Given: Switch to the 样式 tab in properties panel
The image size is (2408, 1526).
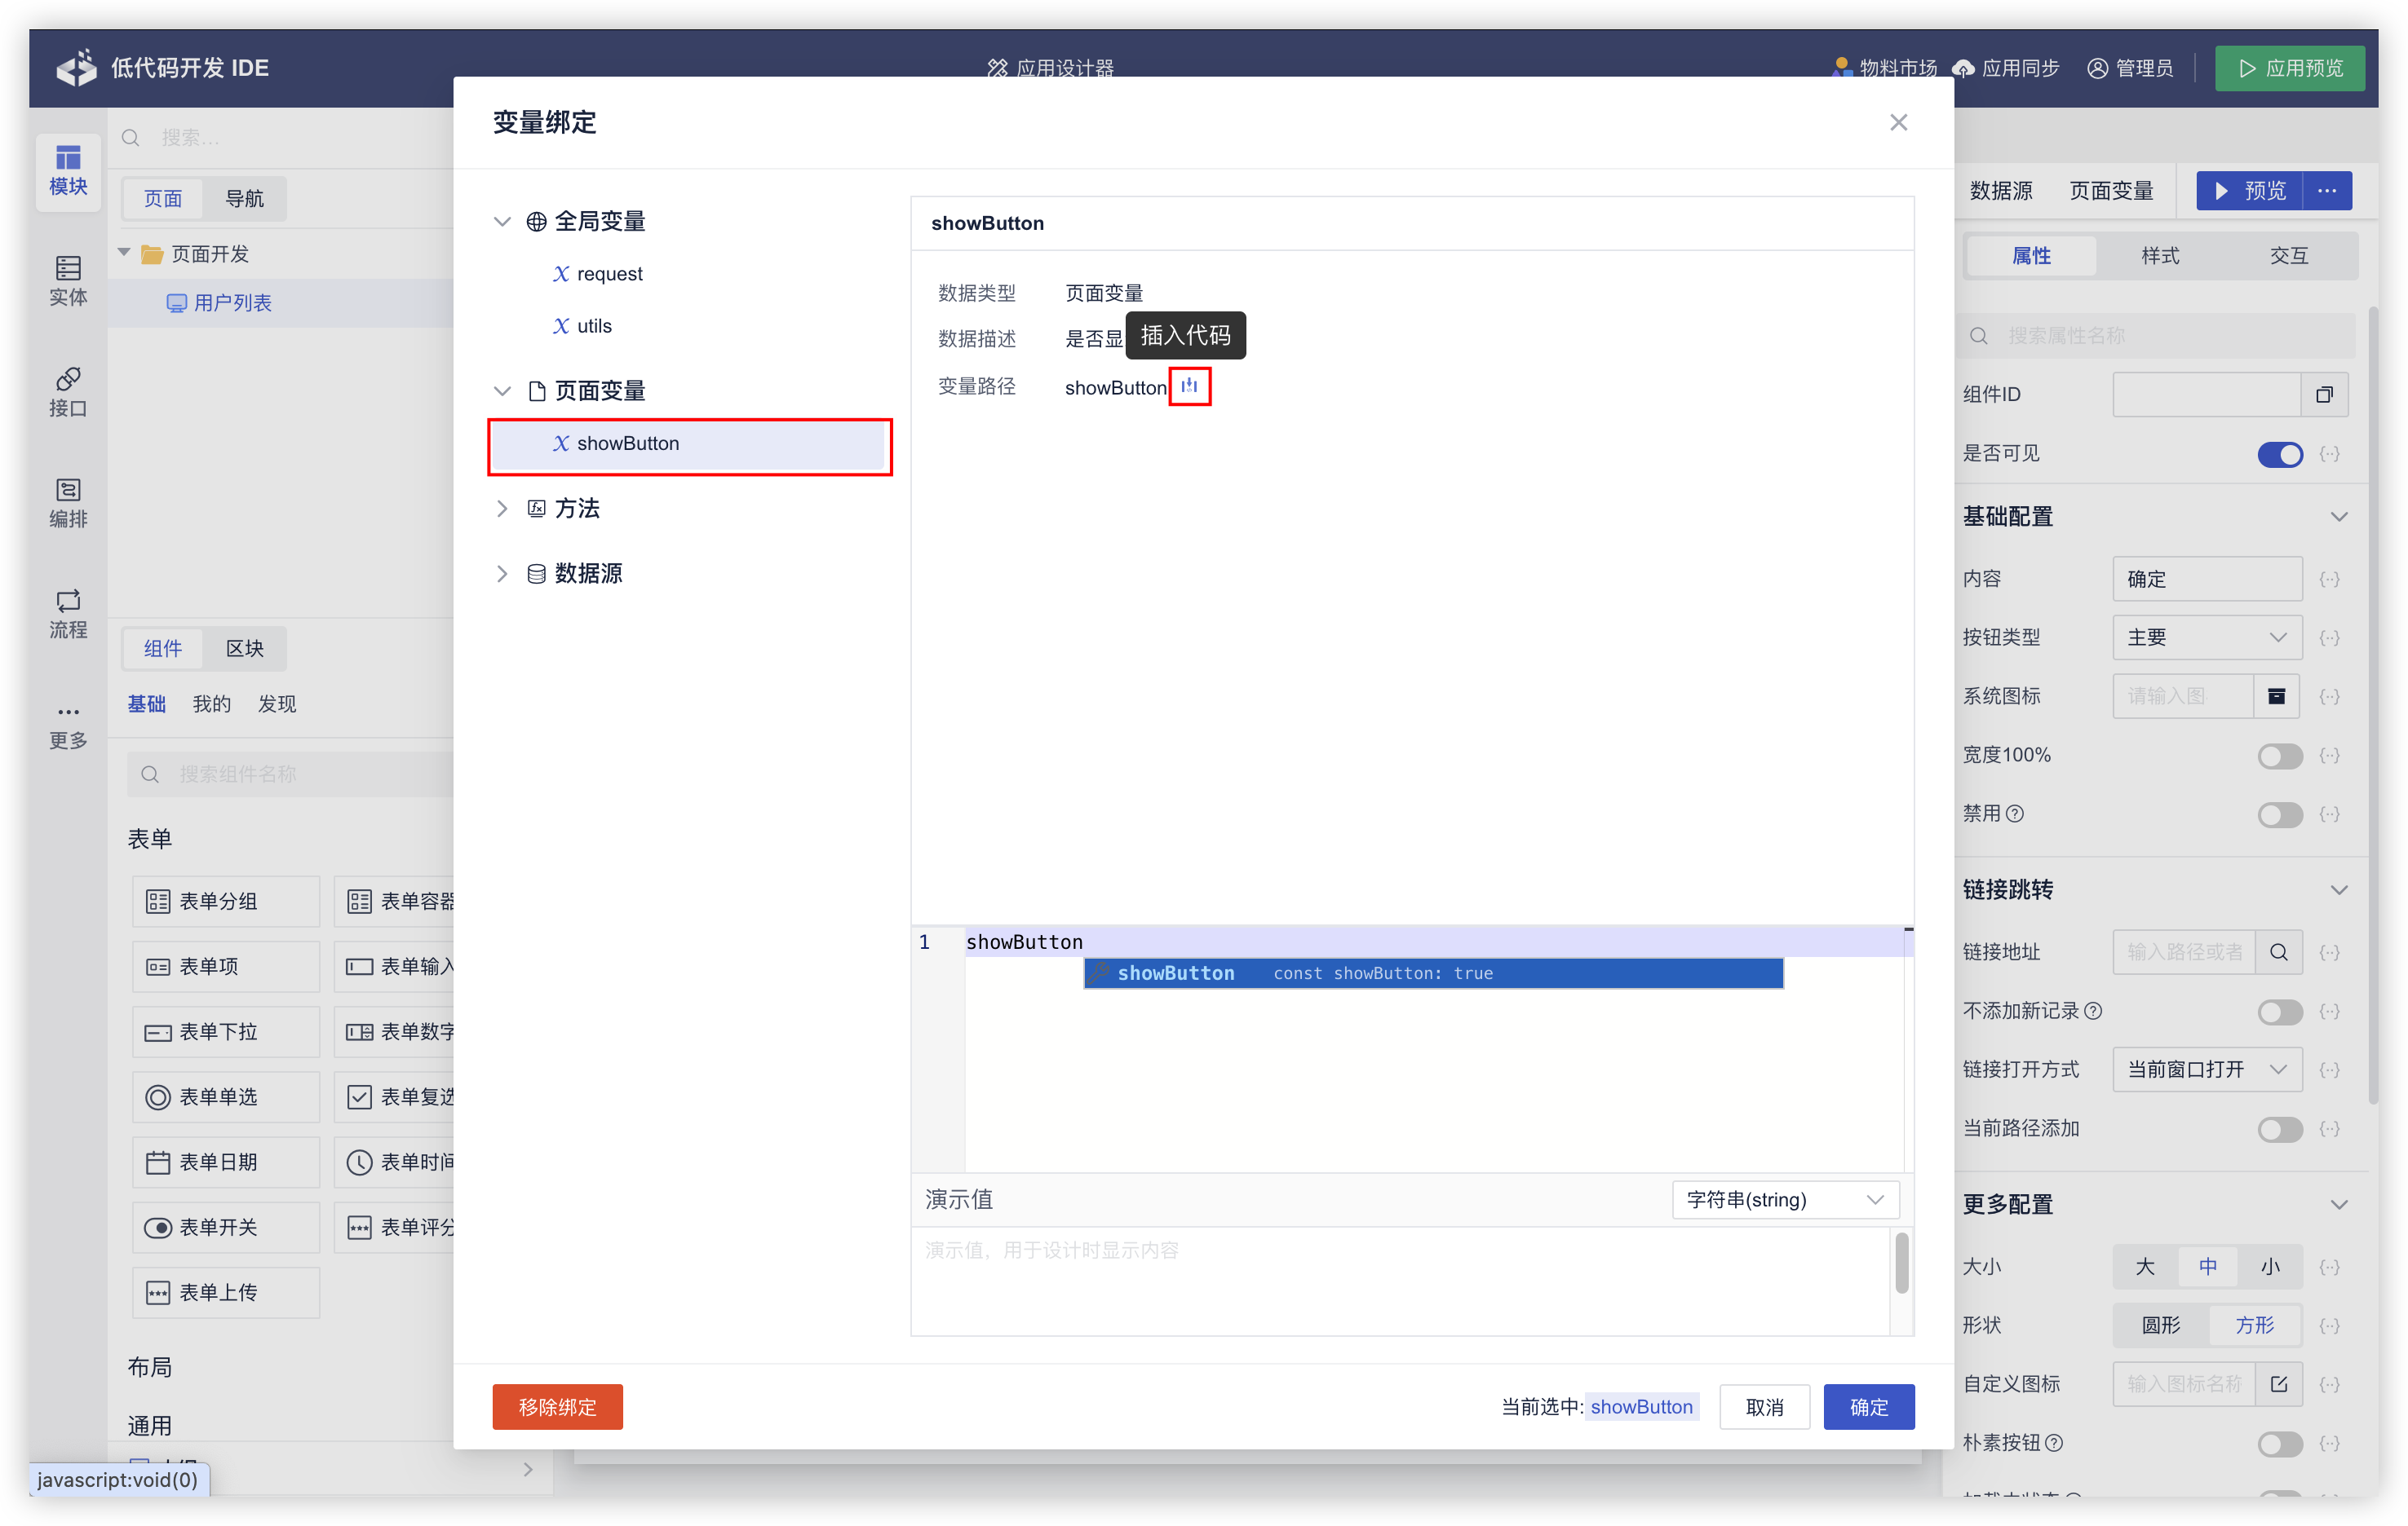Looking at the screenshot, I should [x=2159, y=255].
